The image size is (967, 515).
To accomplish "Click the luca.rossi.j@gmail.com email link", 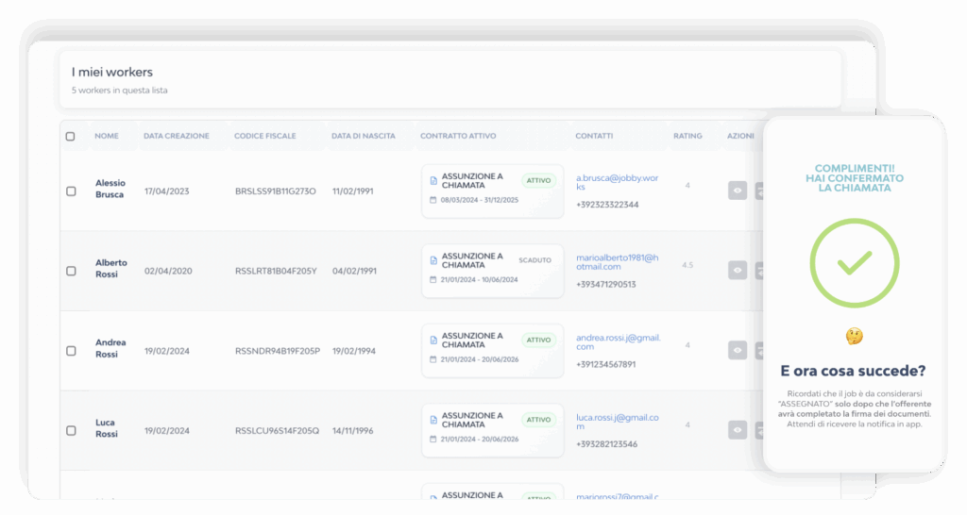I will [x=619, y=421].
